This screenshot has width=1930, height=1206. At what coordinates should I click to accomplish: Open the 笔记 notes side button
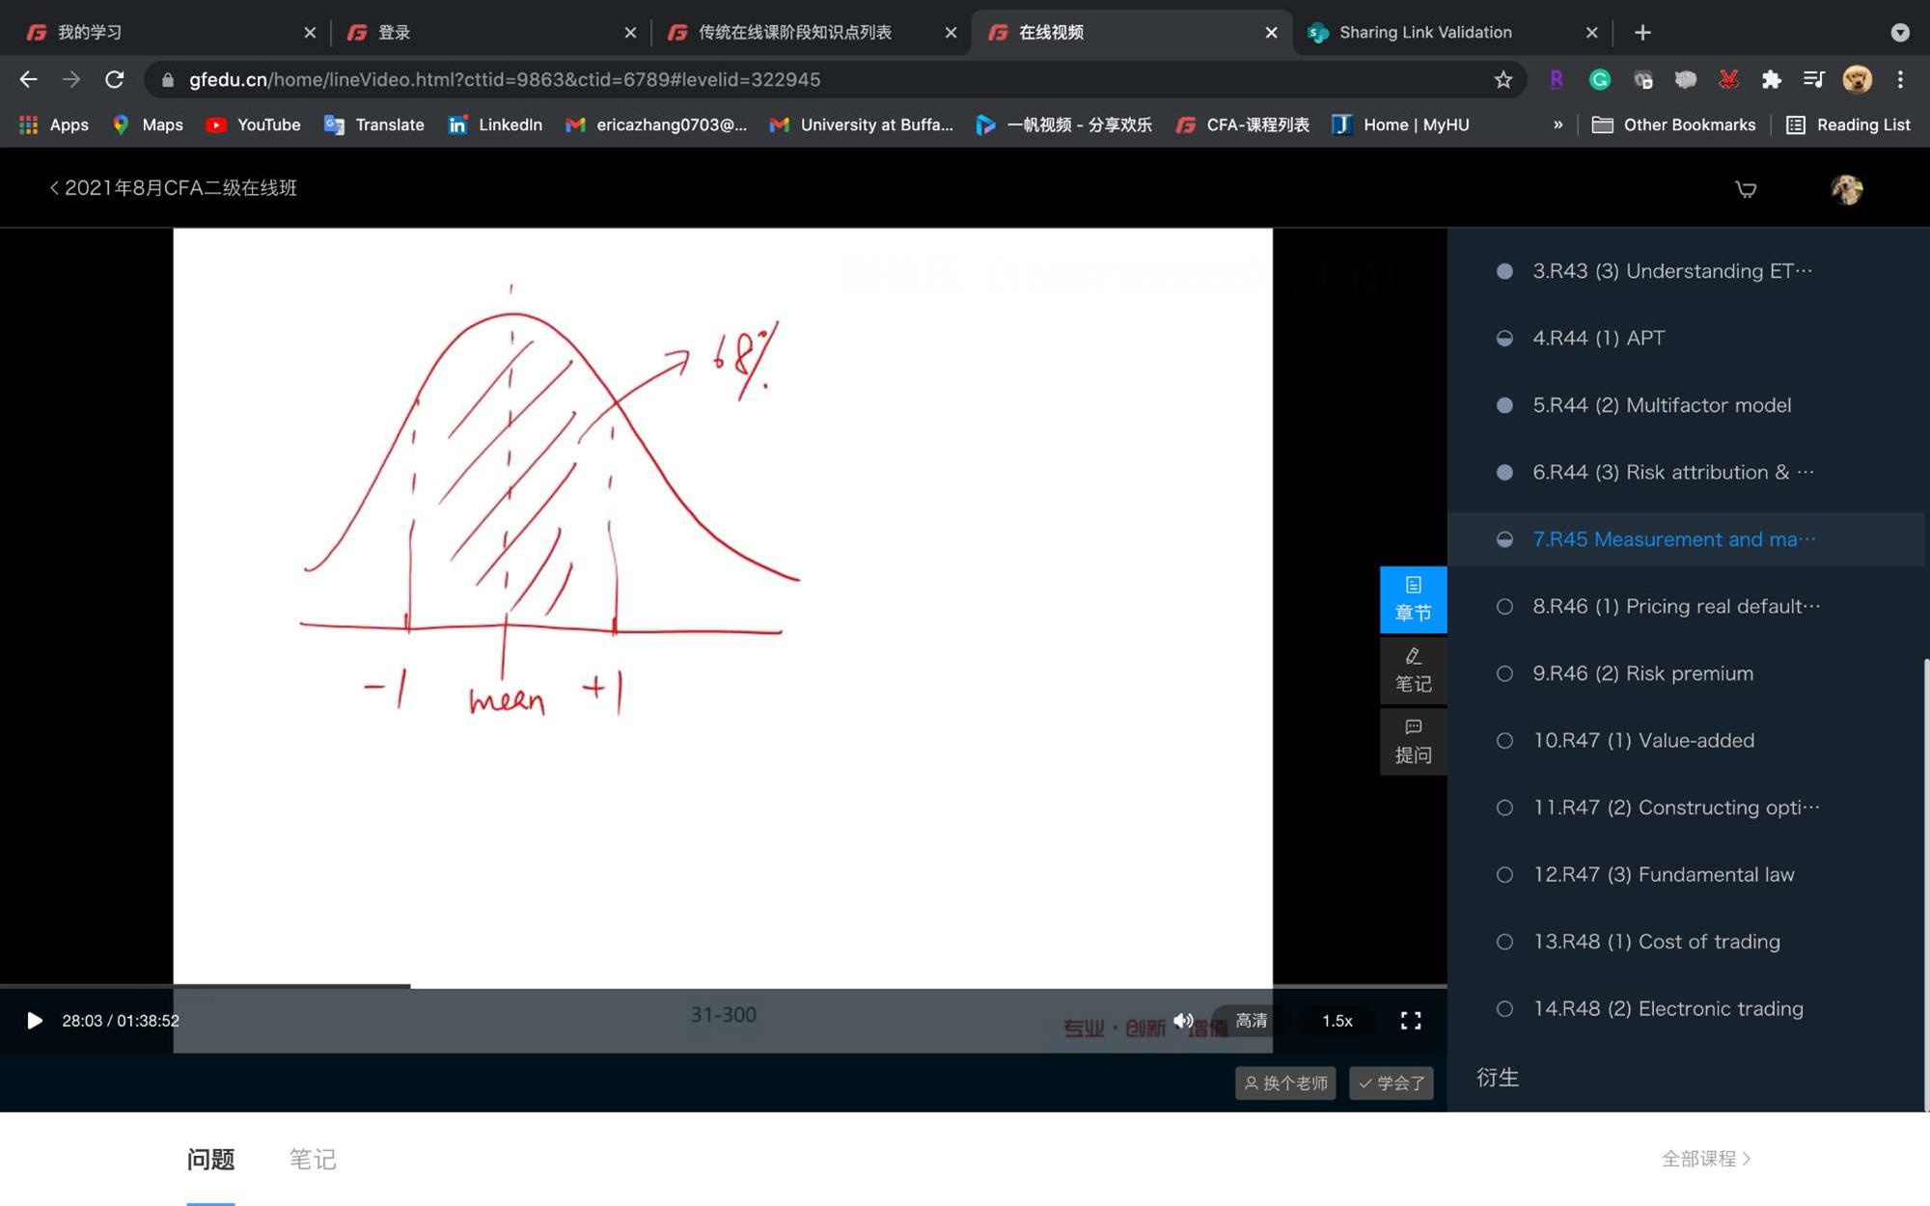1412,671
